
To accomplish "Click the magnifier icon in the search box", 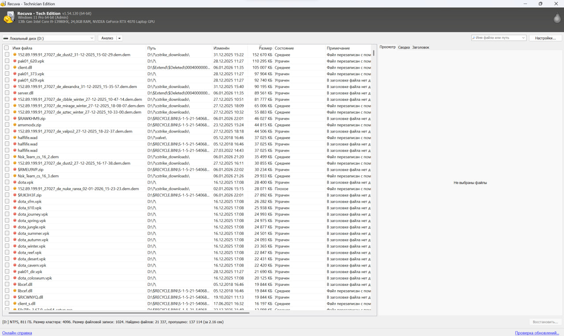I will click(x=474, y=38).
